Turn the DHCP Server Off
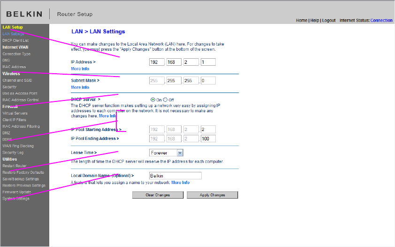Viewport: 395px width, 247px height. point(165,100)
